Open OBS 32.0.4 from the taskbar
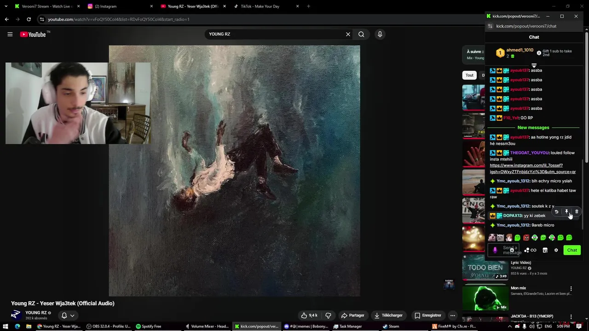Image resolution: width=589 pixels, height=331 pixels. pos(109,326)
